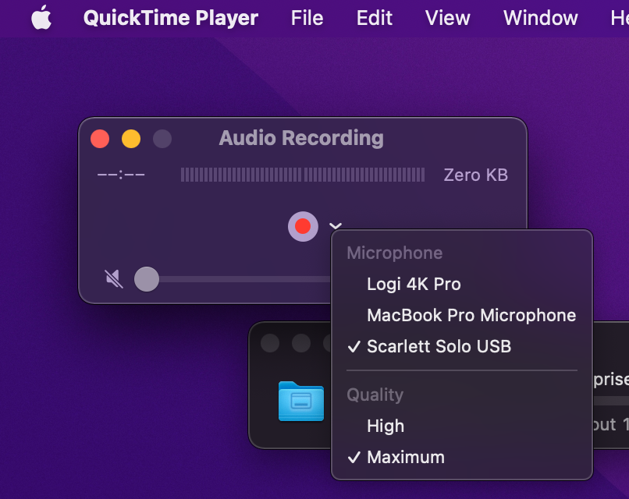The height and width of the screenshot is (499, 629).
Task: Click the muted speaker icon
Action: (x=114, y=278)
